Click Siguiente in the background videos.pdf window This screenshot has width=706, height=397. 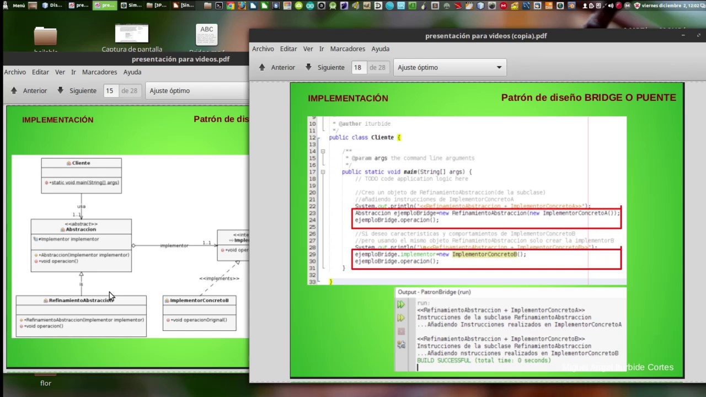tap(77, 90)
